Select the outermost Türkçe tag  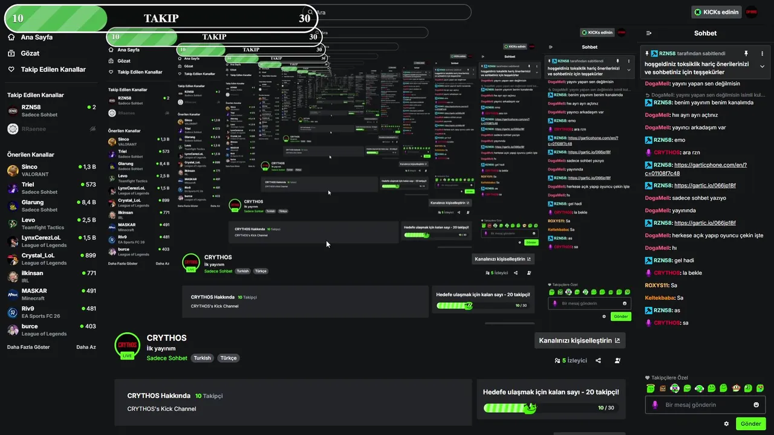click(x=229, y=358)
